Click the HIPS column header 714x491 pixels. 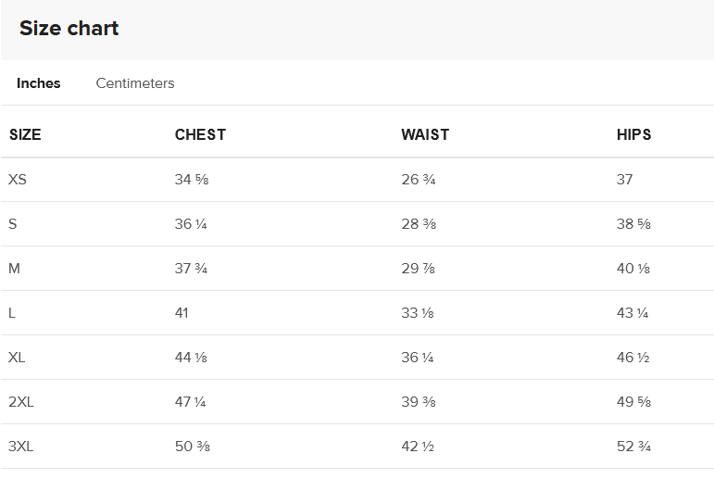633,135
